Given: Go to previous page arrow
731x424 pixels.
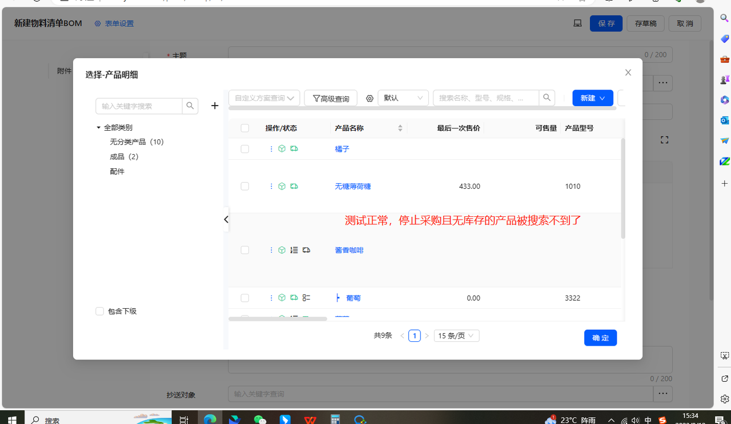Looking at the screenshot, I should point(402,336).
